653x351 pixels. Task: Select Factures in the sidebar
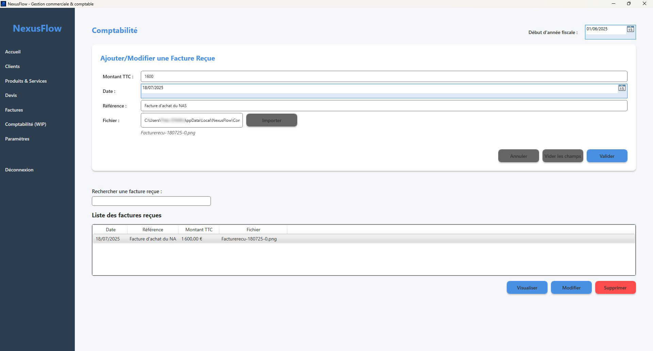point(14,110)
